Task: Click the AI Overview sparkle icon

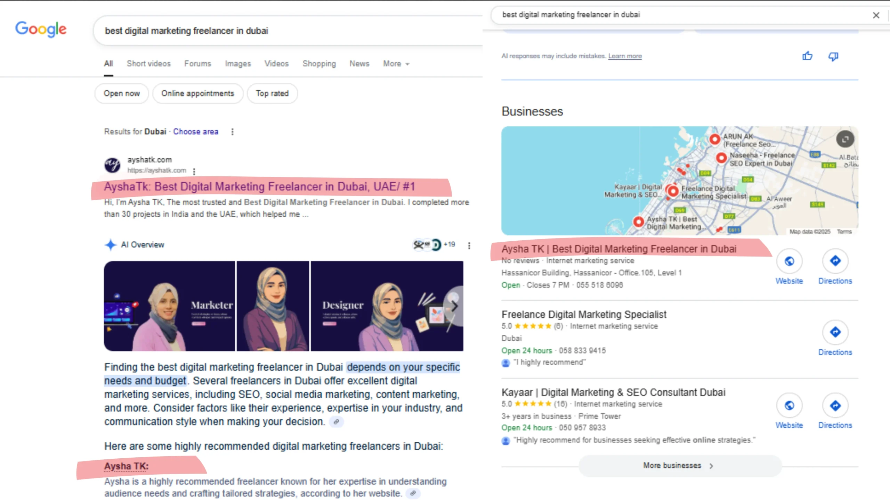Action: (111, 245)
